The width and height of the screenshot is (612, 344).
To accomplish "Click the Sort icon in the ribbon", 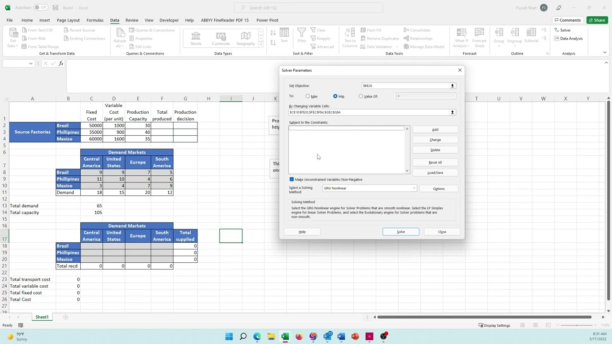I will [284, 35].
